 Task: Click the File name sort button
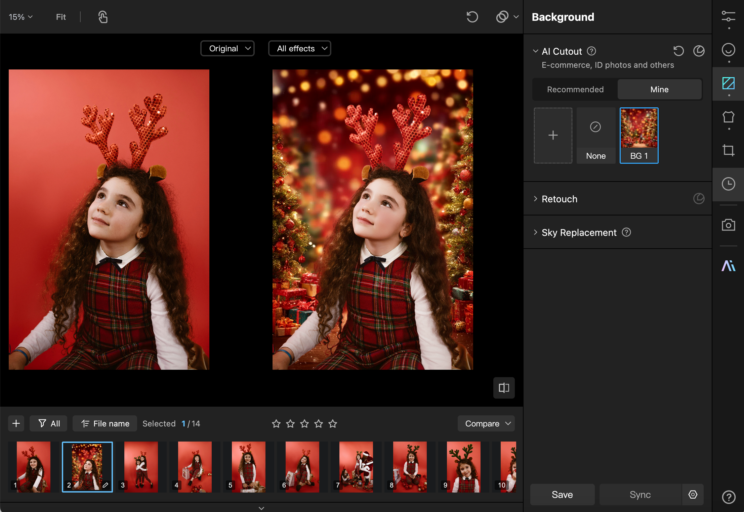[105, 424]
